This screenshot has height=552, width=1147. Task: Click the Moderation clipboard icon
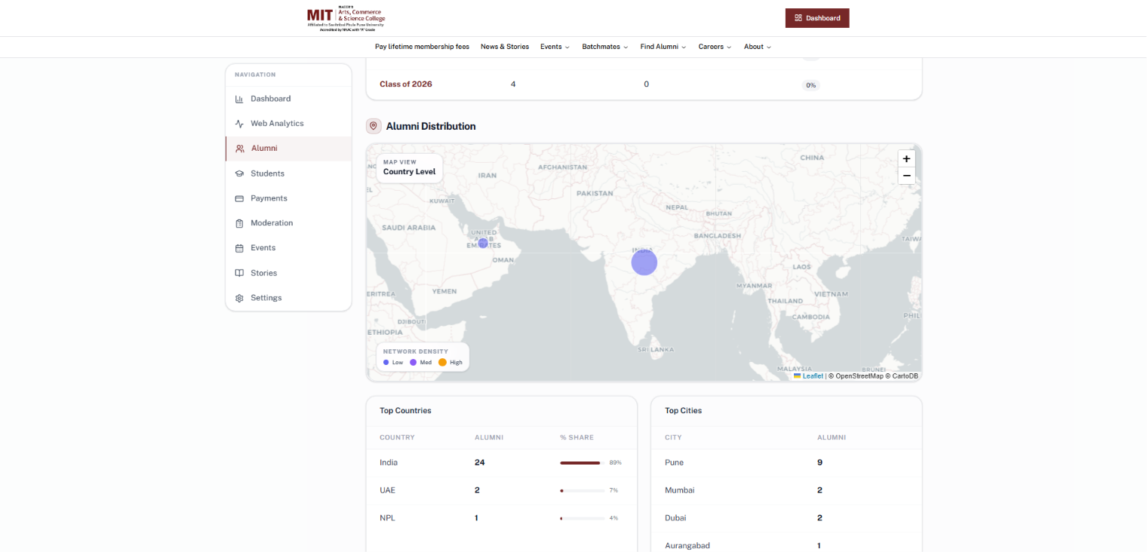click(x=239, y=223)
